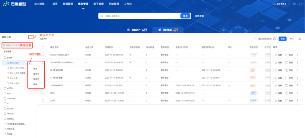Click the edit pencil for 车-物1表1模型 row

point(276,78)
